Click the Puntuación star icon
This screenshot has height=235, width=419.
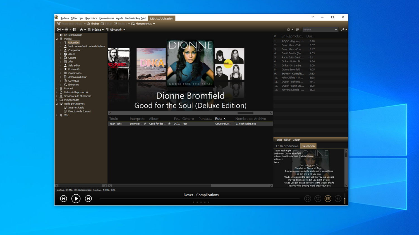pos(65,69)
